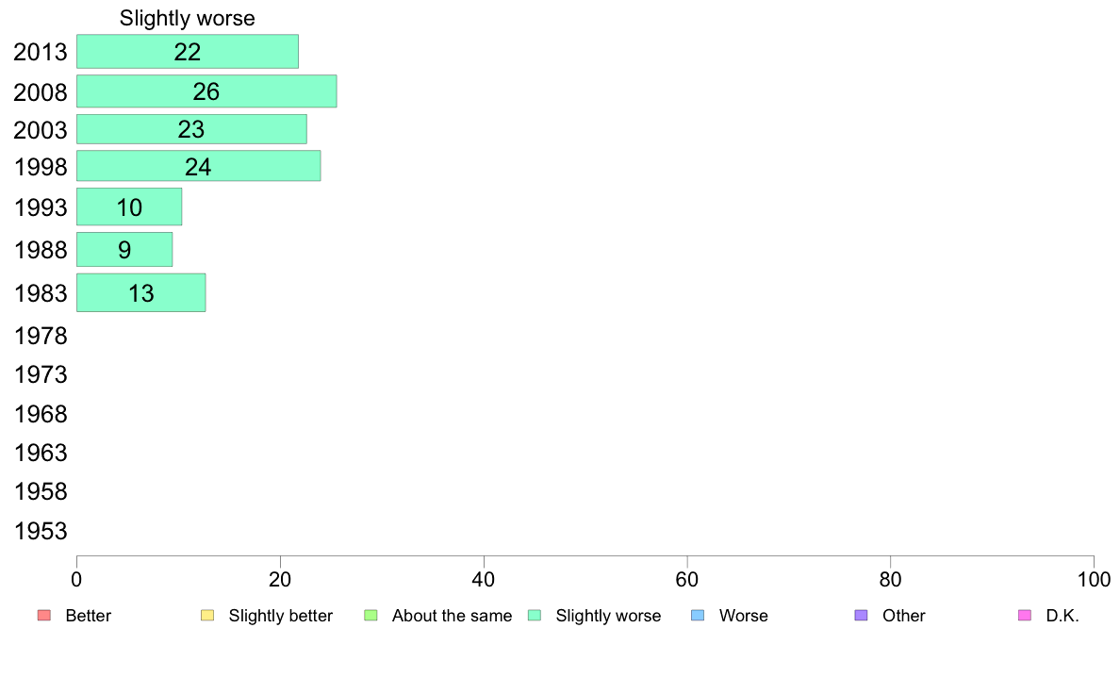Click the 100 tick on x-axis
This screenshot has height=694, width=1120.
coord(1094,580)
